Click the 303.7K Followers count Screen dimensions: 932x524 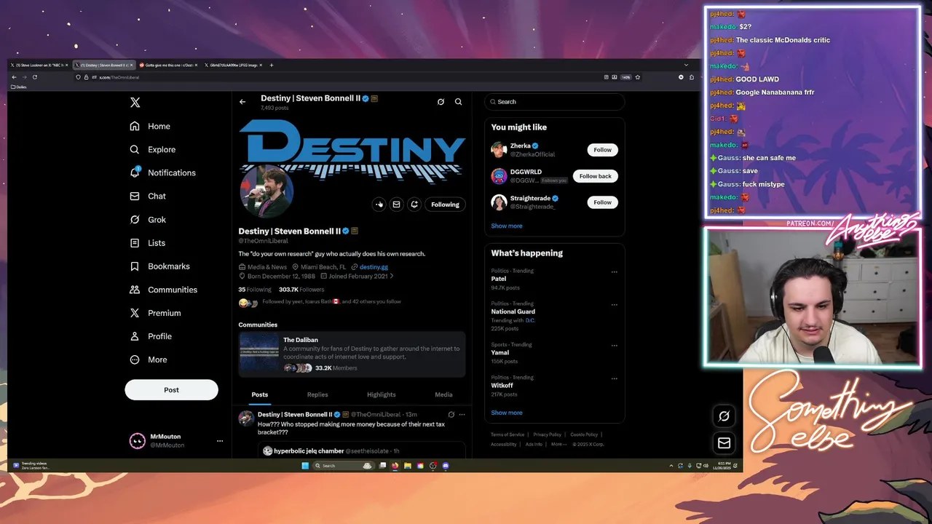point(301,290)
